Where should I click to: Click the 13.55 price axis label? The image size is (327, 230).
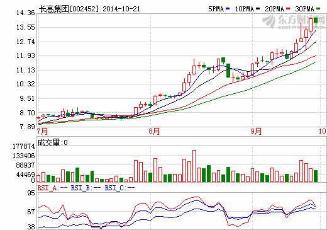point(25,27)
